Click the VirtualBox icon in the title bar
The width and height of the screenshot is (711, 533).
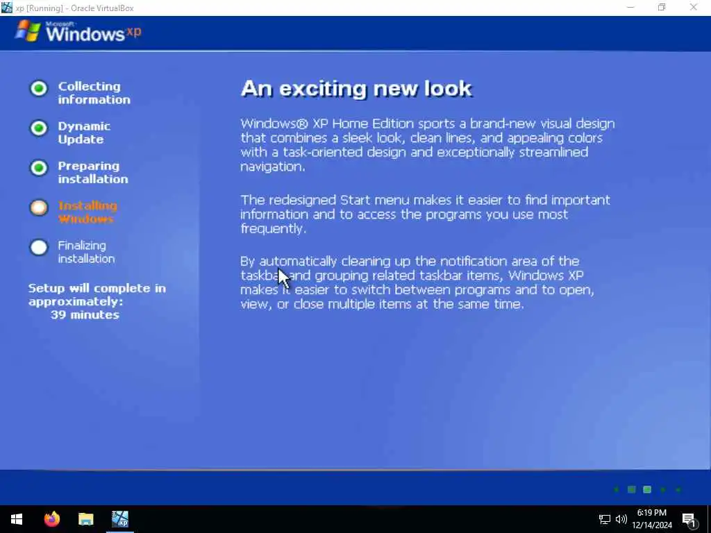[x=7, y=8]
